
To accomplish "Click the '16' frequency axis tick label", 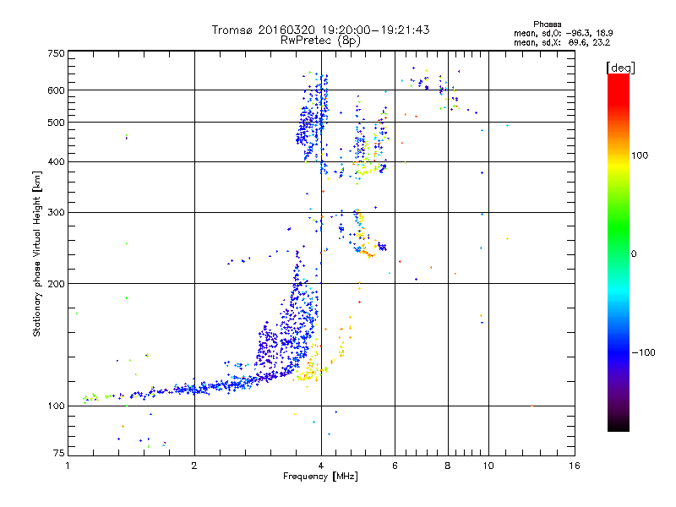I will click(x=575, y=466).
